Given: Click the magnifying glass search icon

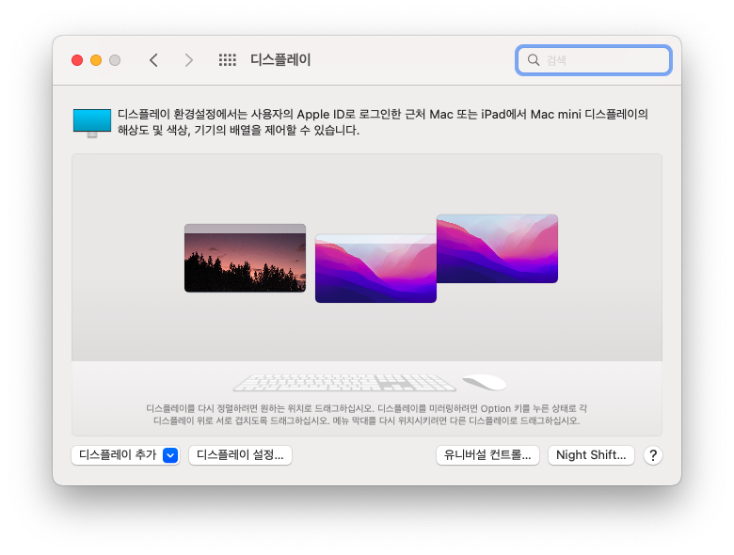Looking at the screenshot, I should click(x=534, y=60).
